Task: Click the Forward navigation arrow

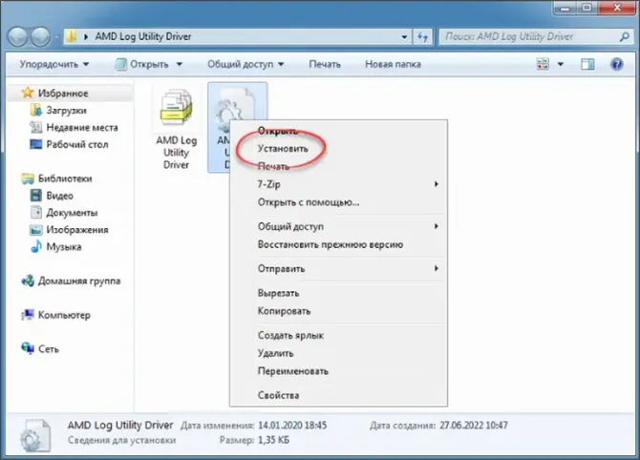Action: [x=41, y=36]
